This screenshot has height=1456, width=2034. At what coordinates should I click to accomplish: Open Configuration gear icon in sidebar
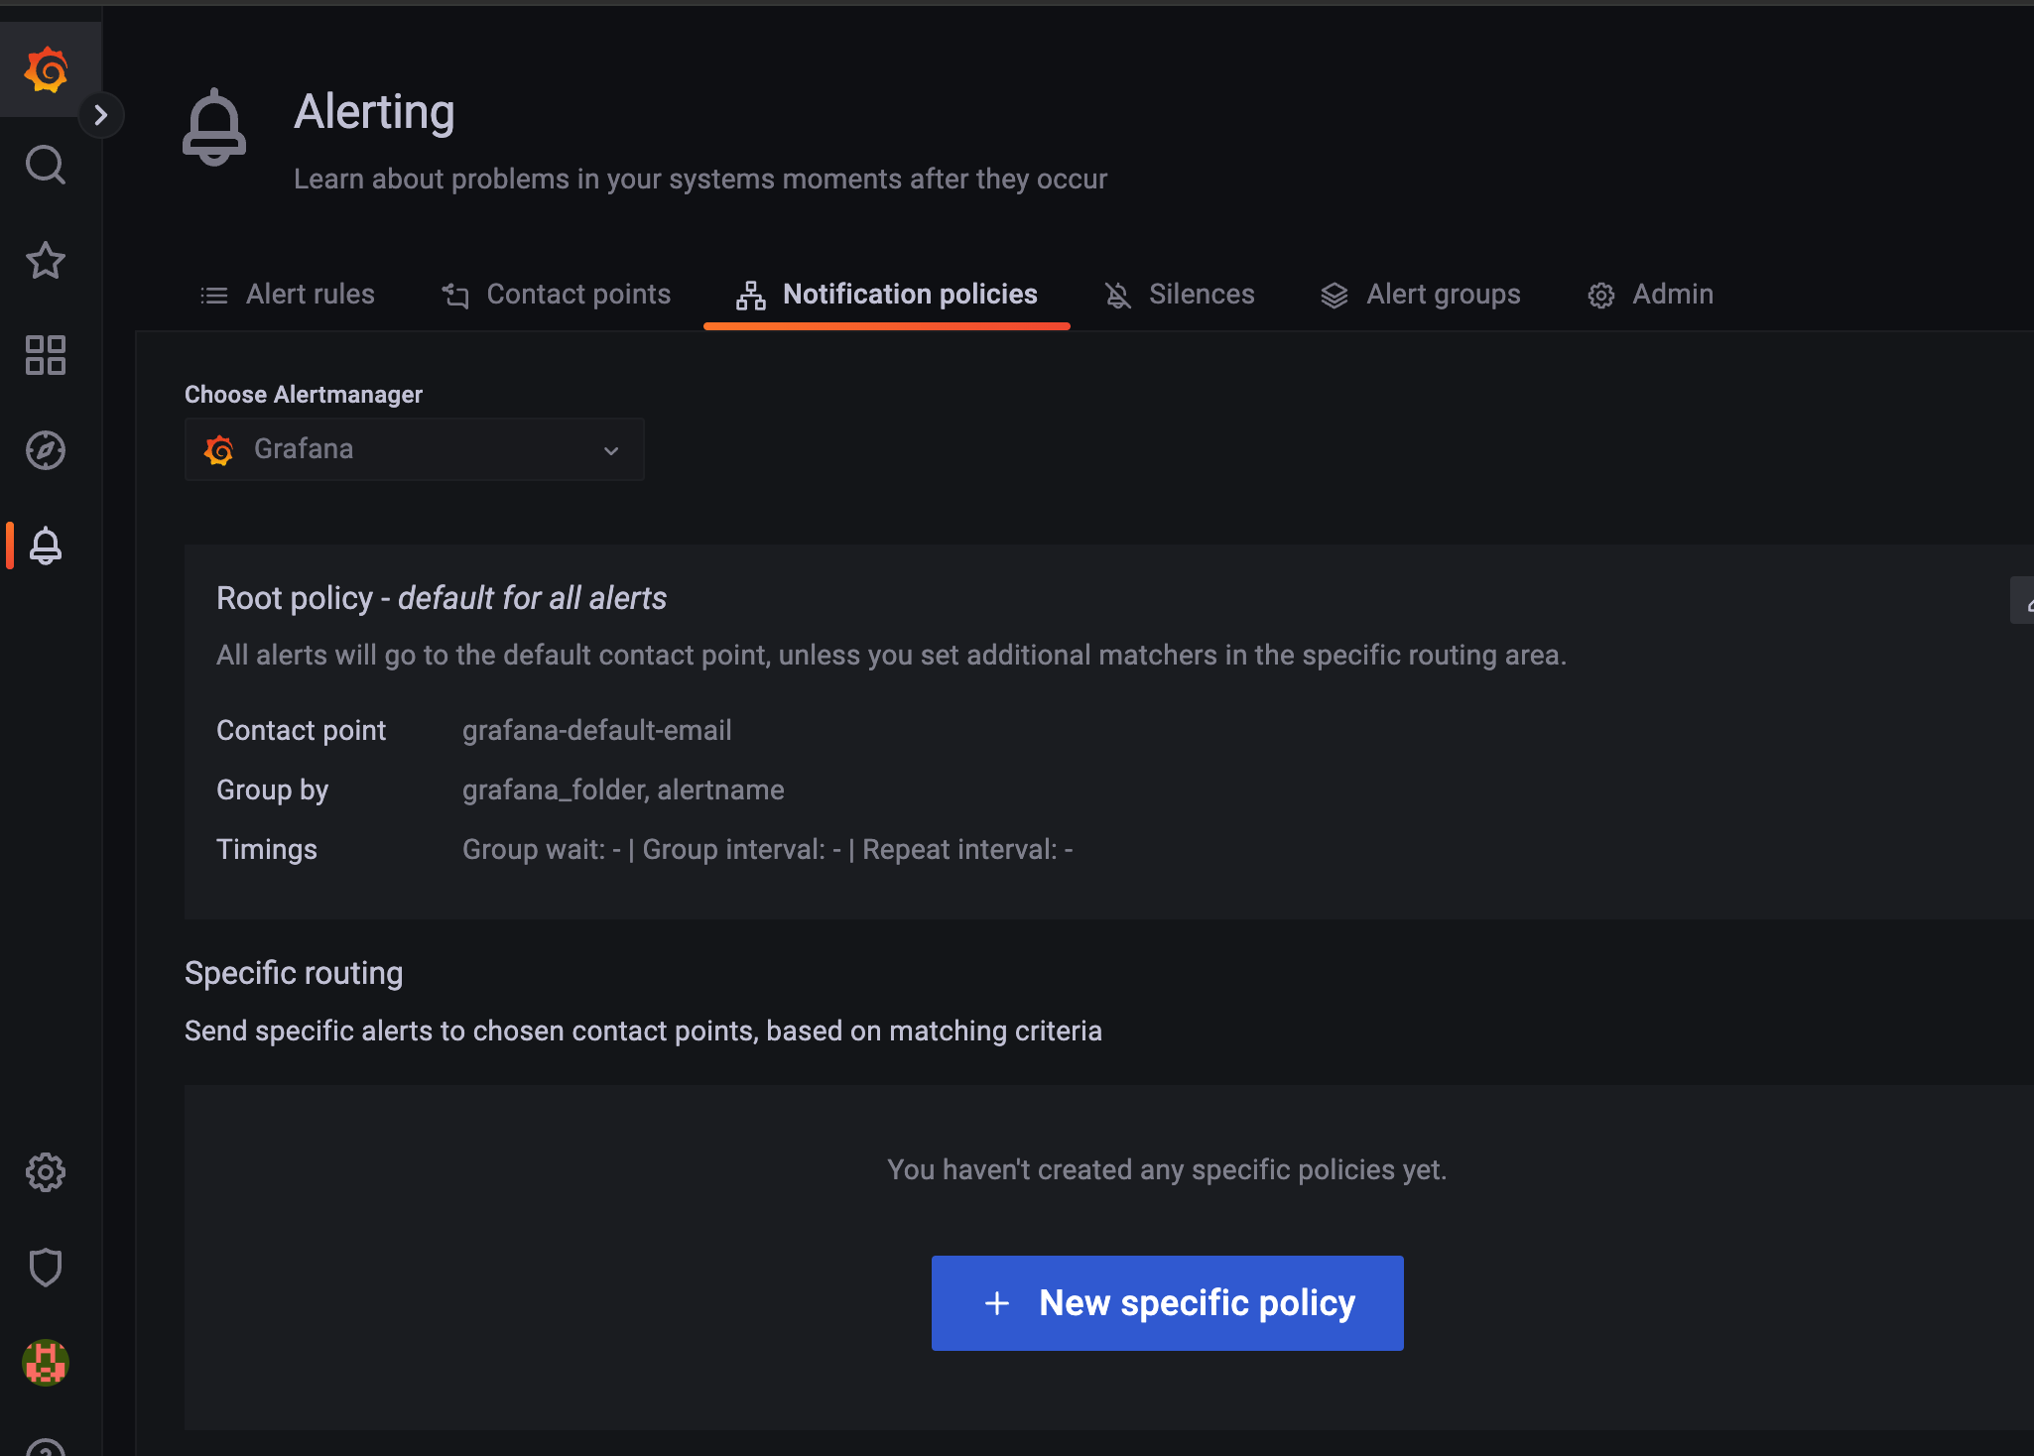[x=46, y=1172]
